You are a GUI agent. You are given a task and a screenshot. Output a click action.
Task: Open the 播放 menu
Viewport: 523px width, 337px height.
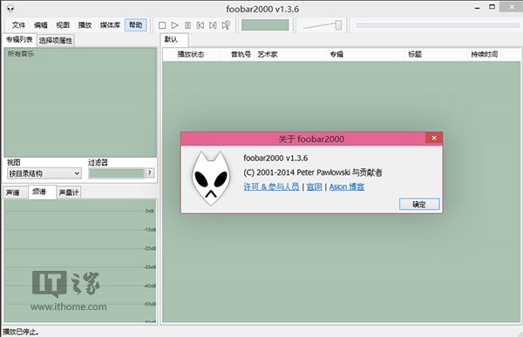pyautogui.click(x=85, y=25)
